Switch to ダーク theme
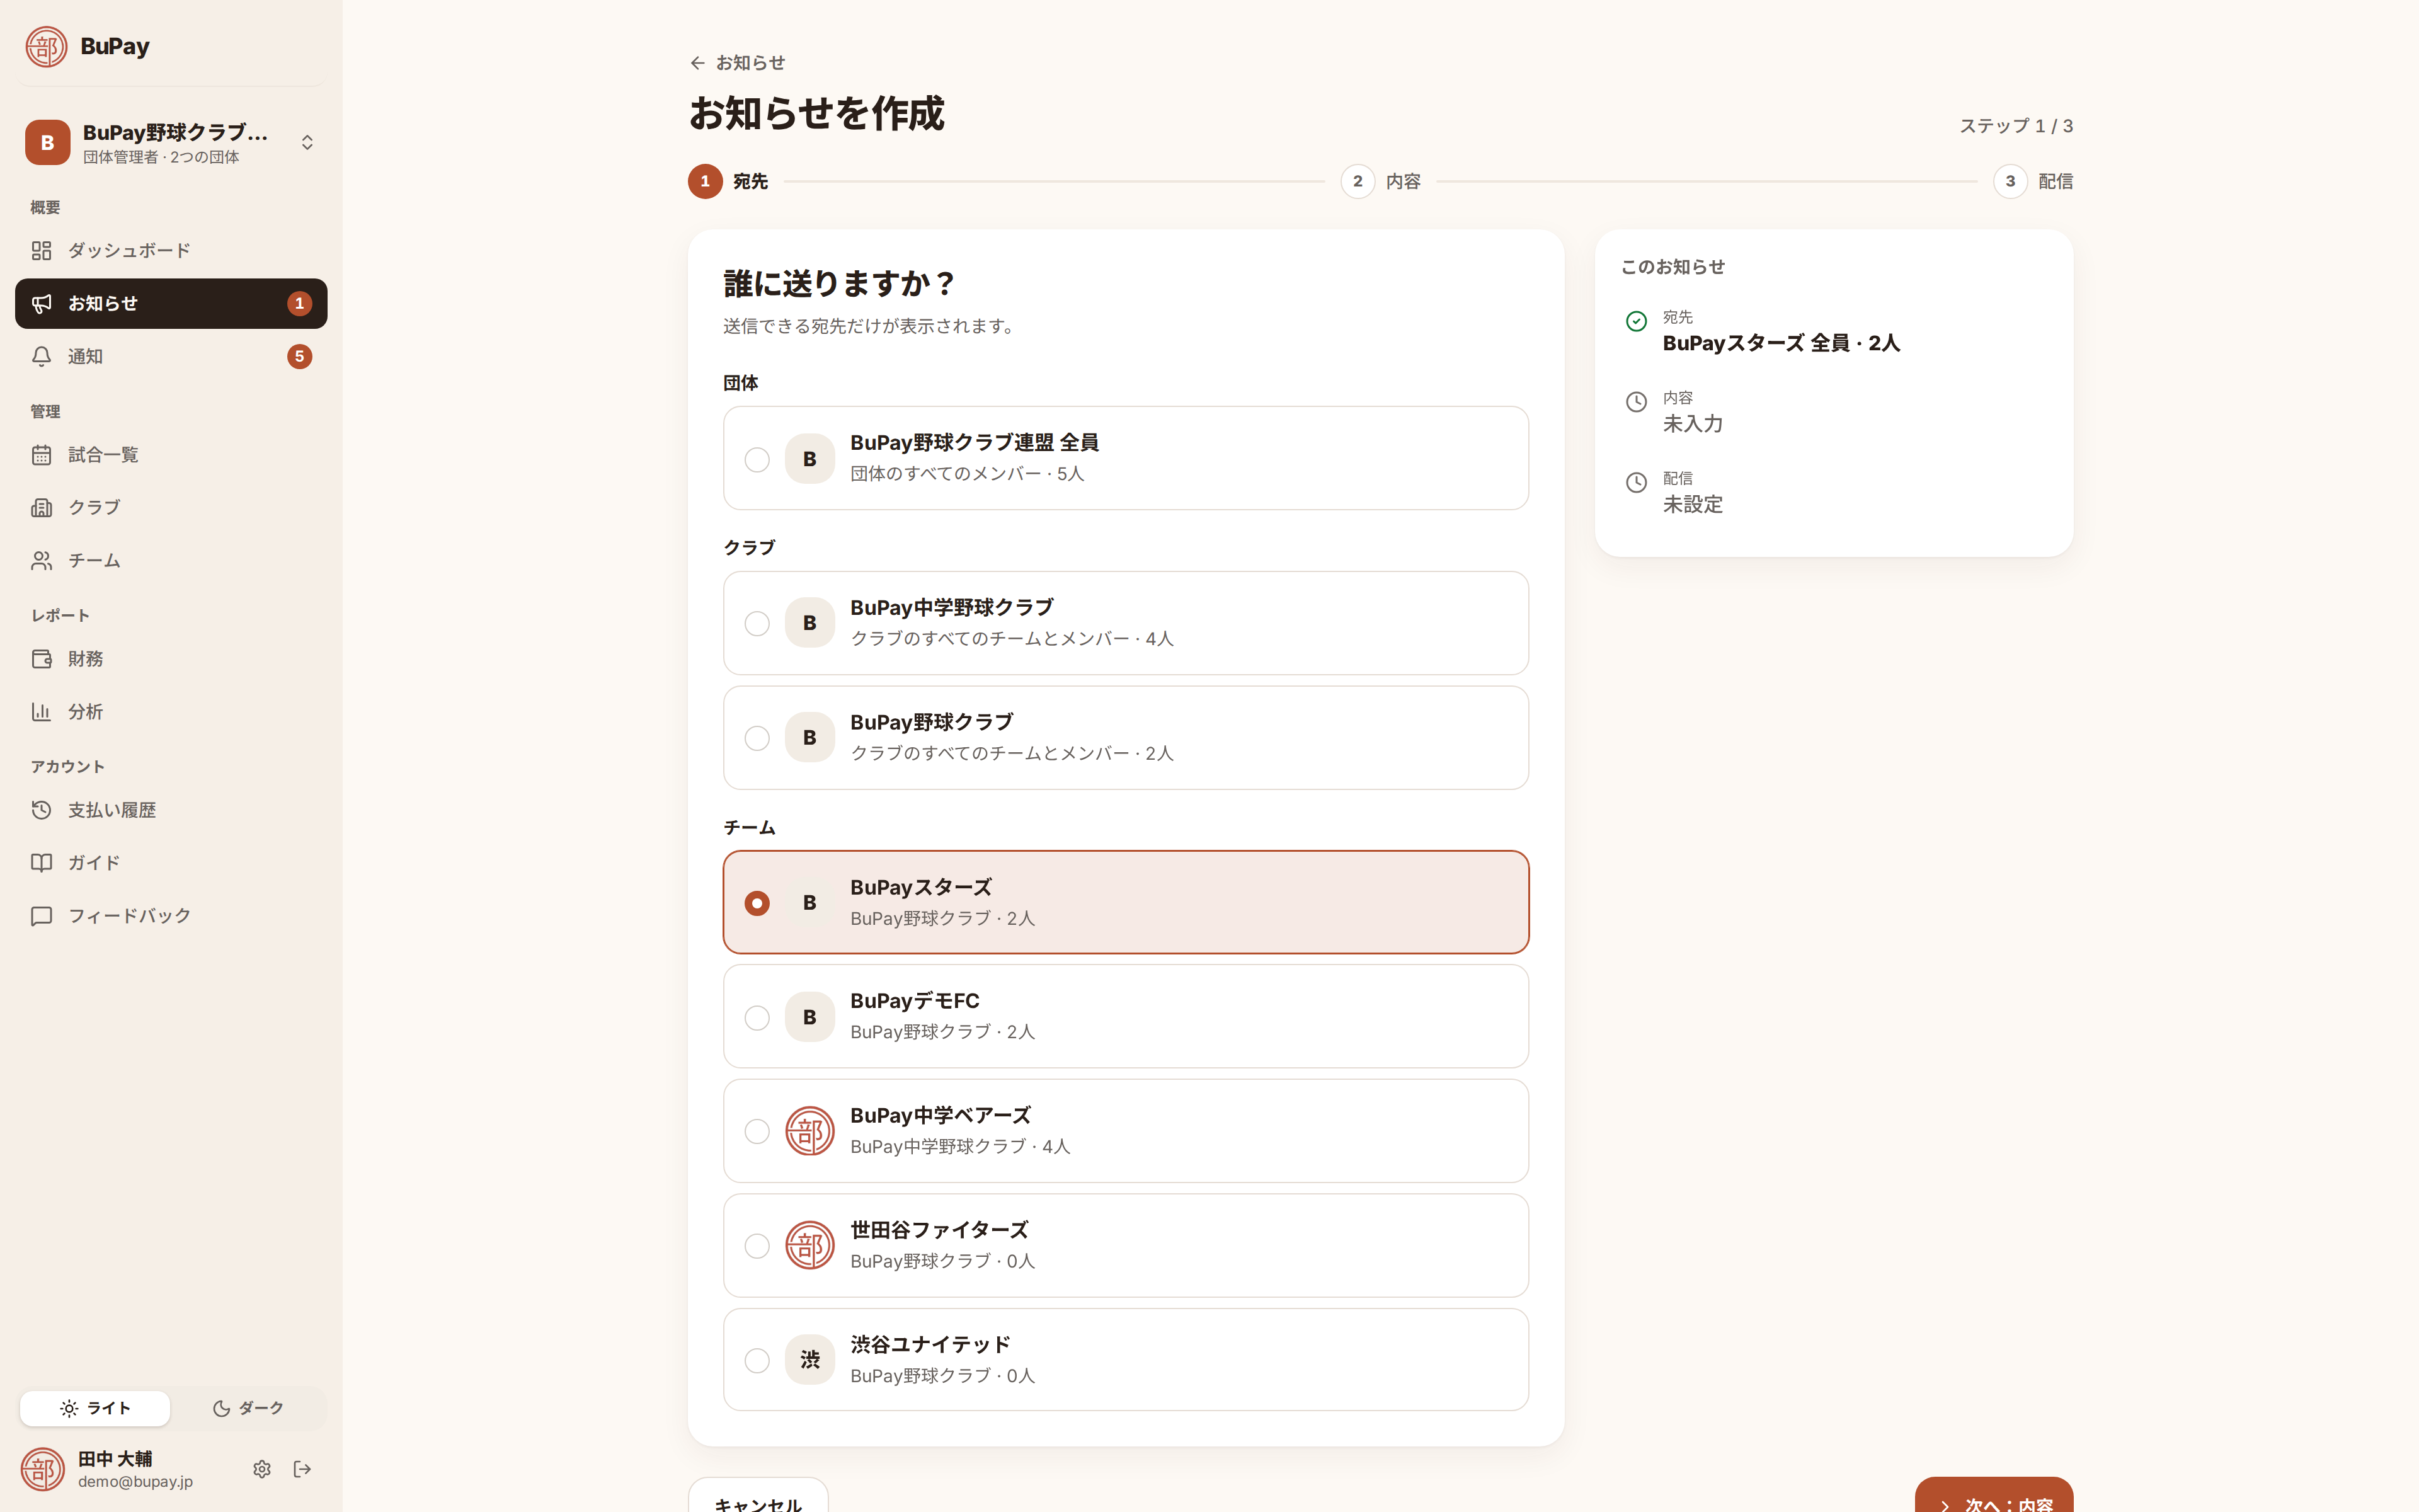This screenshot has width=2419, height=1512. tap(248, 1408)
